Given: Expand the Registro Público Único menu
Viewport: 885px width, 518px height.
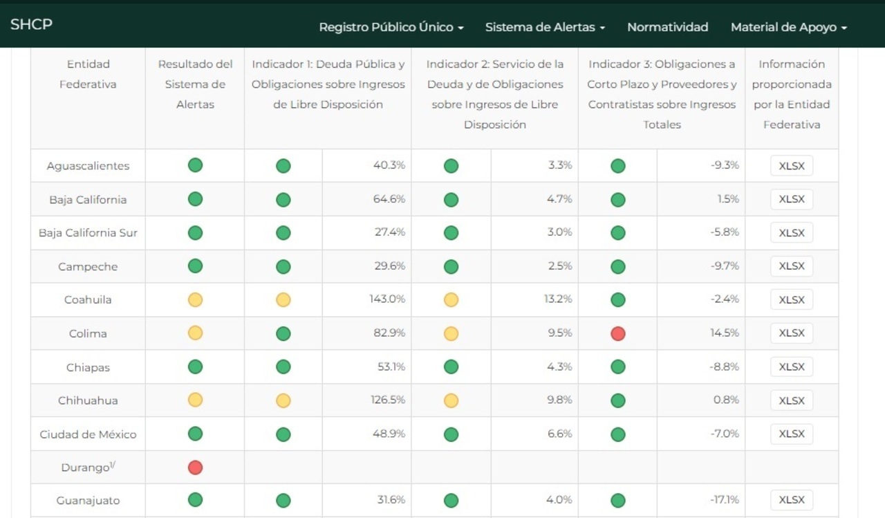Looking at the screenshot, I should tap(391, 27).
